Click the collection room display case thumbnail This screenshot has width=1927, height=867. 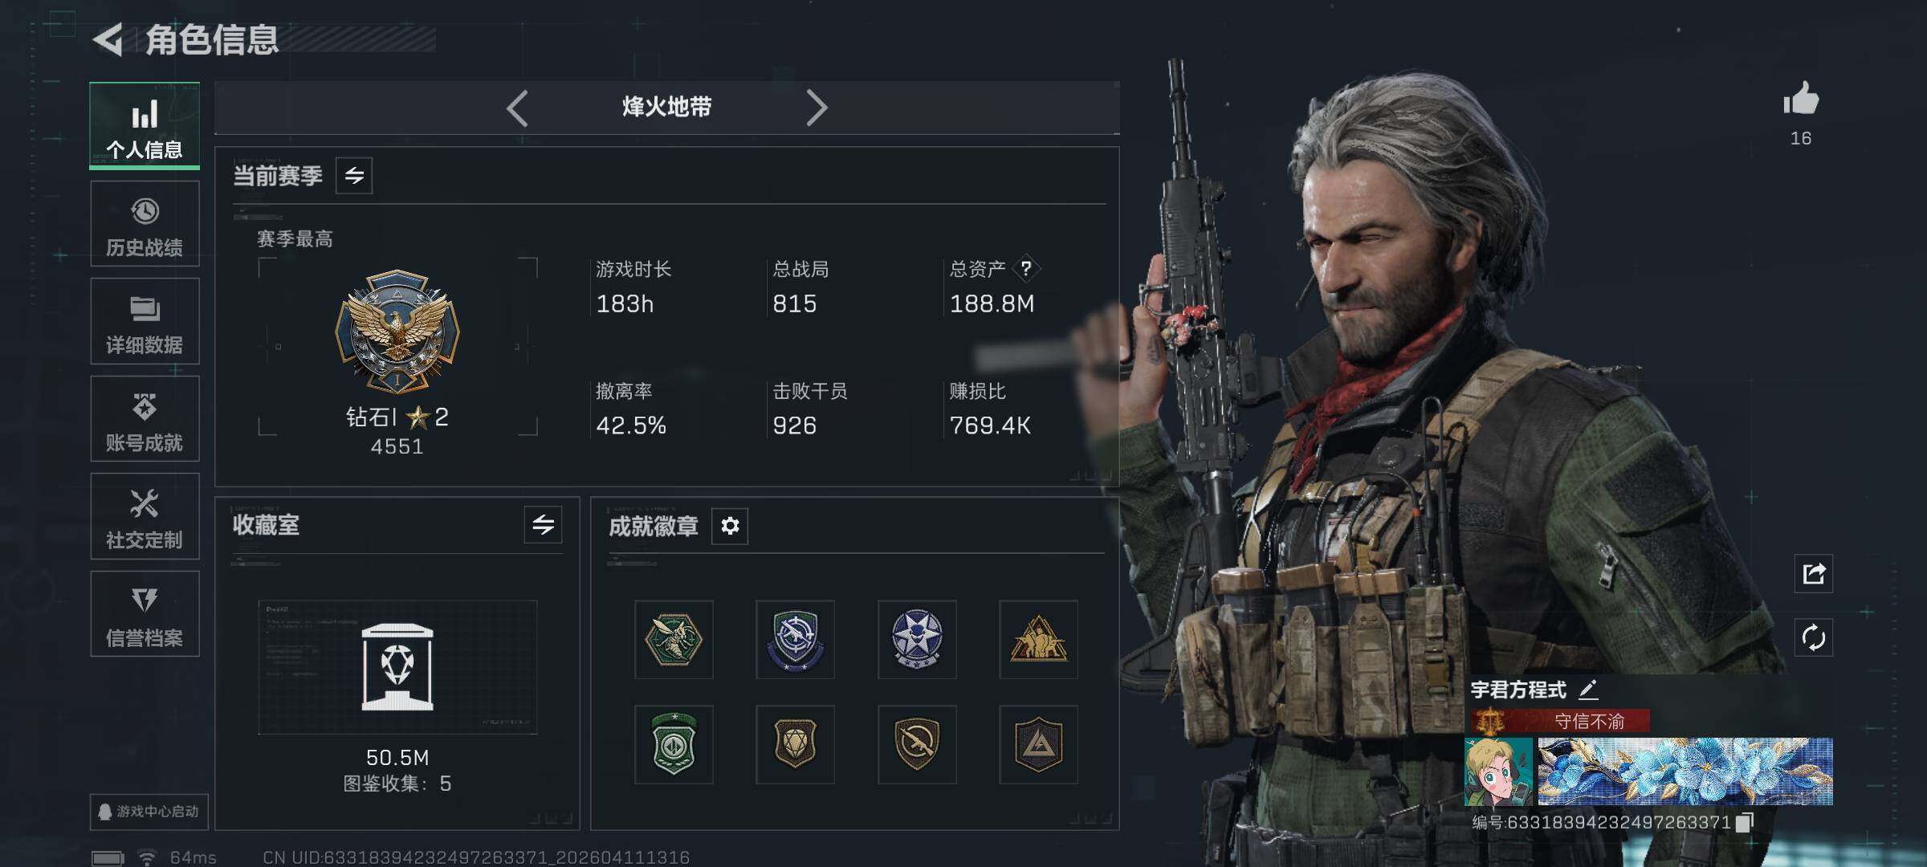tap(397, 667)
